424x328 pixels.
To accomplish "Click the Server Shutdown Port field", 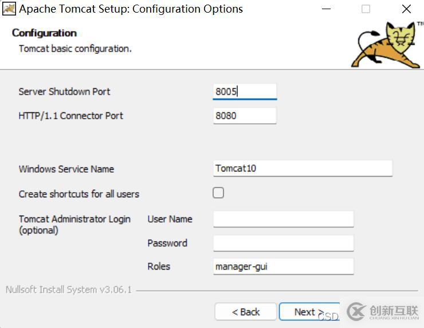I will click(245, 92).
